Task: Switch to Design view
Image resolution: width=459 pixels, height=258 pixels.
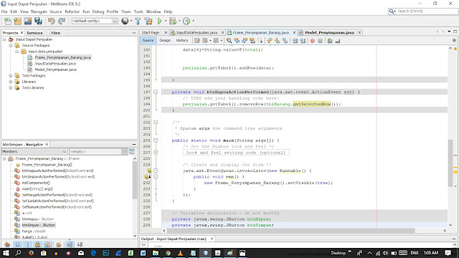Action: click(x=165, y=40)
